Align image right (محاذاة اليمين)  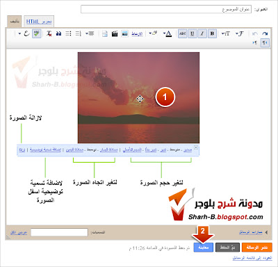coord(74,150)
